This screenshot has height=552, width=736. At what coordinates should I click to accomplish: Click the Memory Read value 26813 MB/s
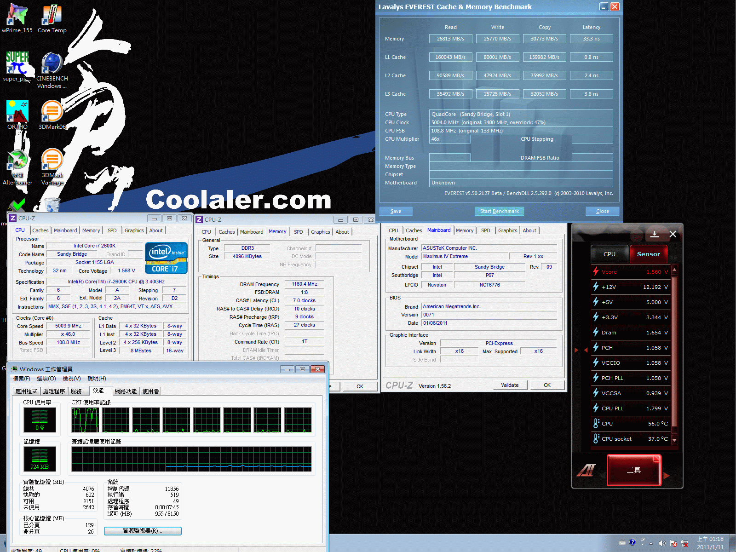[450, 39]
